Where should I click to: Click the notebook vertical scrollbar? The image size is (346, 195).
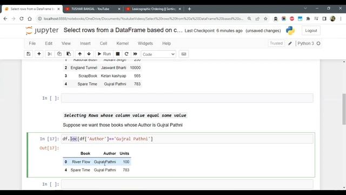tap(344, 109)
